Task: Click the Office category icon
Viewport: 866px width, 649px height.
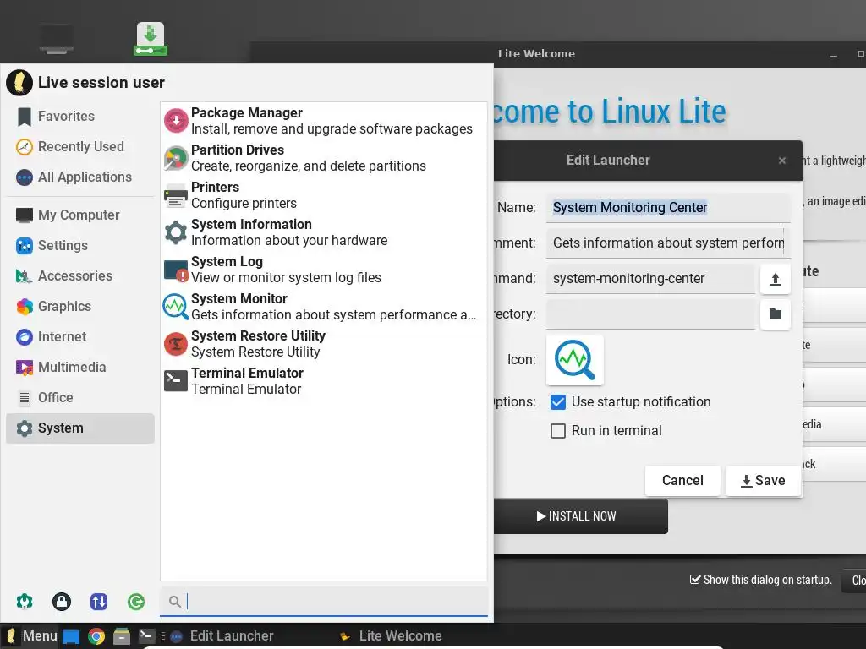Action: pyautogui.click(x=25, y=397)
